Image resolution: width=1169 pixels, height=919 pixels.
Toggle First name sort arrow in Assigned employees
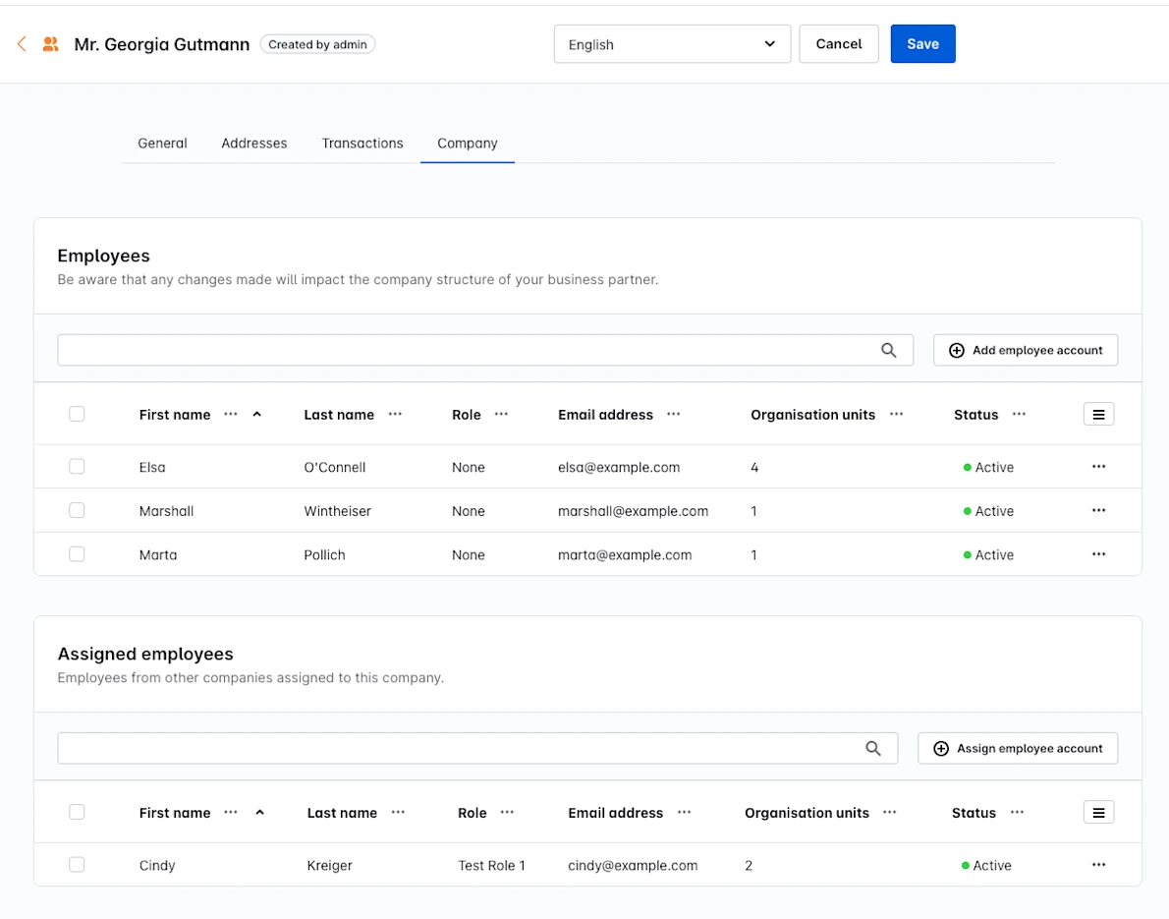click(259, 812)
